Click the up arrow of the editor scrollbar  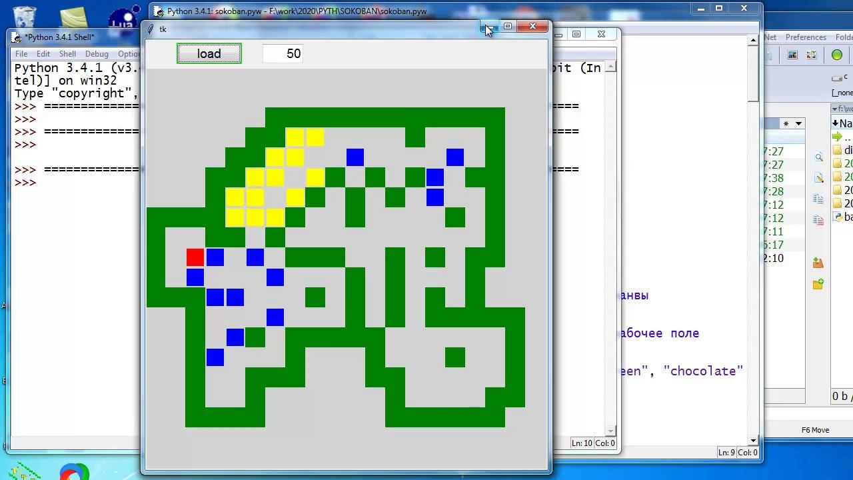coord(753,41)
